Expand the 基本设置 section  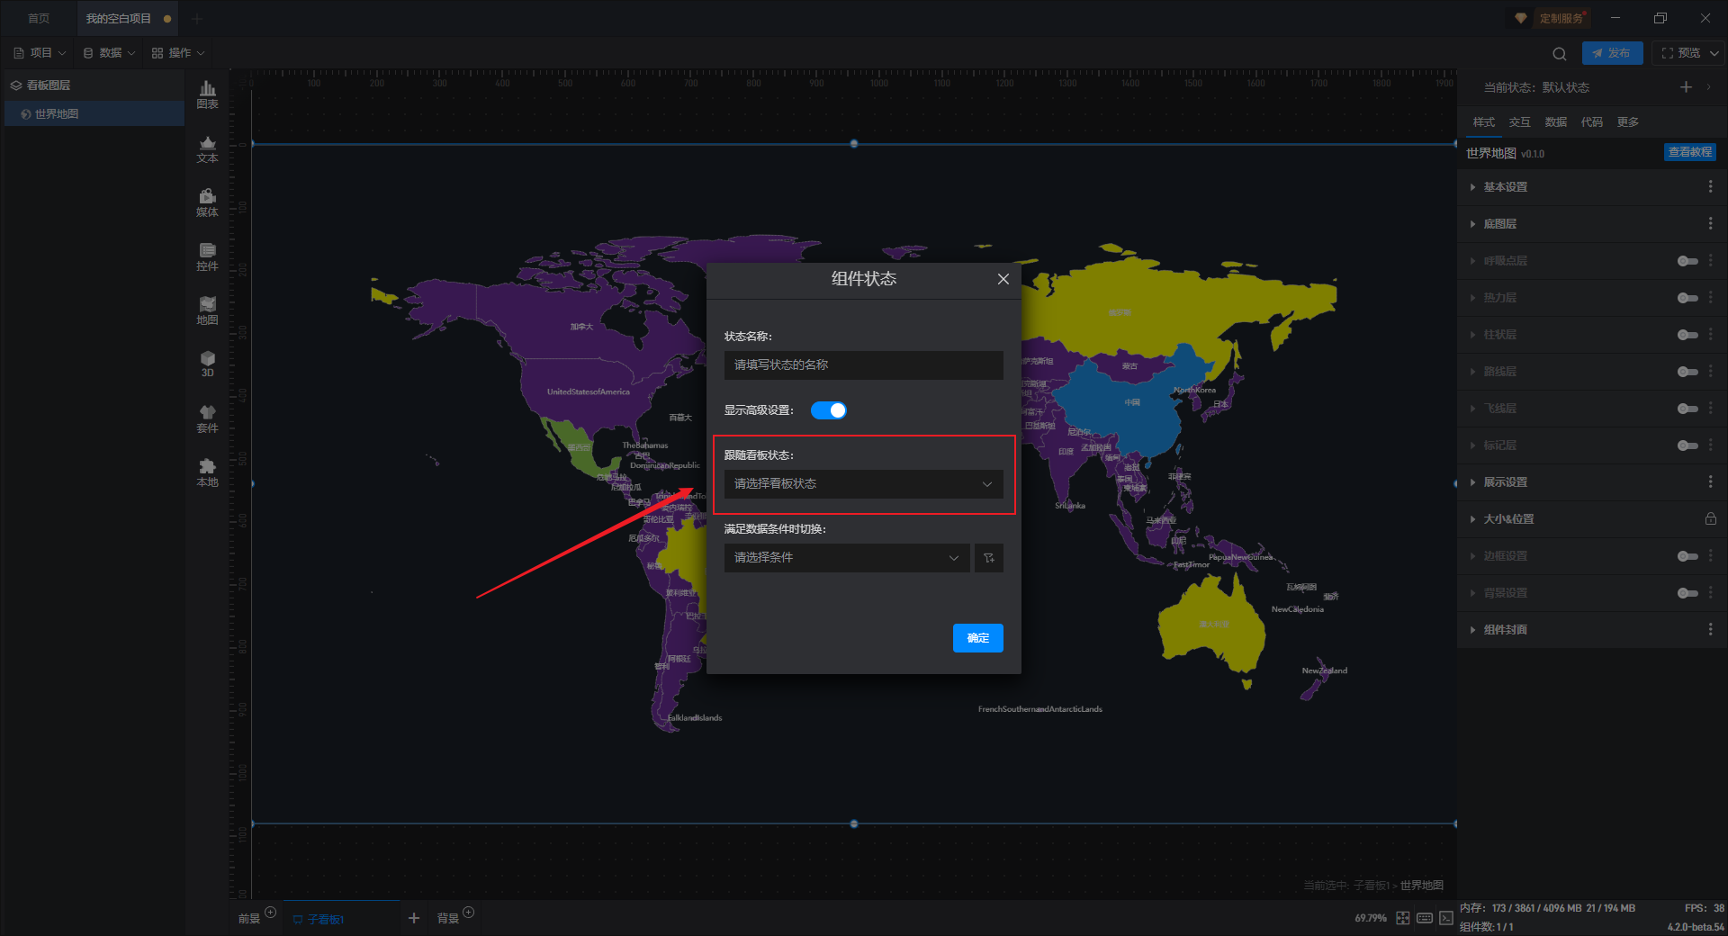1505,187
